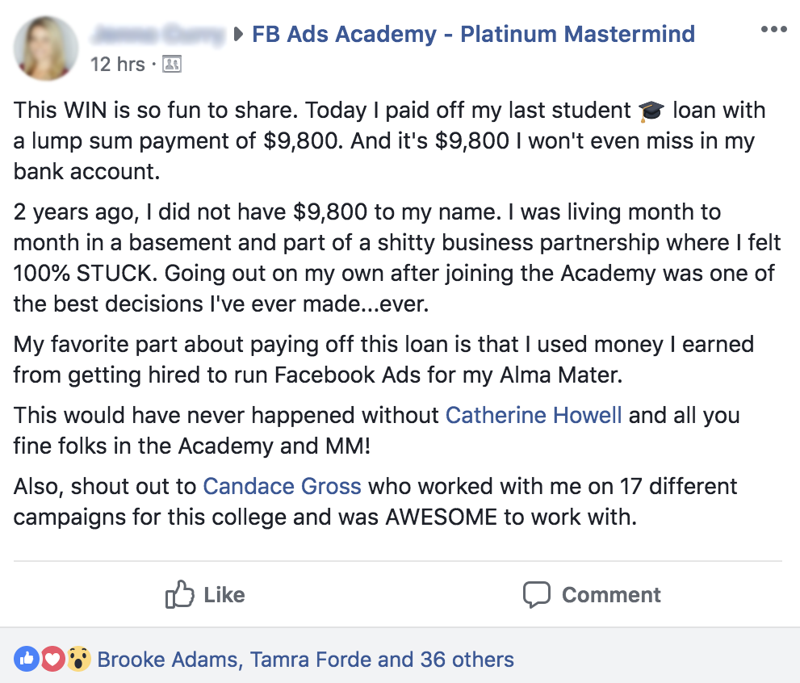Open FB Ads Academy - Platinum Mastermind group

pos(473,34)
